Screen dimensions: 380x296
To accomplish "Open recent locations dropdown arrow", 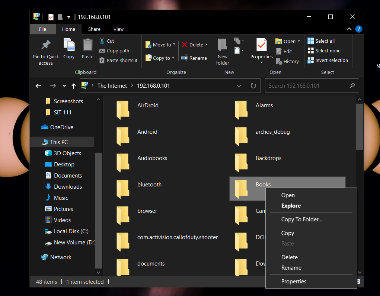I will pos(64,86).
